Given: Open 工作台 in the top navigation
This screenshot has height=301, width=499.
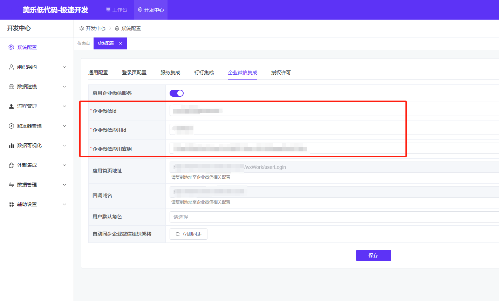Looking at the screenshot, I should tap(117, 10).
